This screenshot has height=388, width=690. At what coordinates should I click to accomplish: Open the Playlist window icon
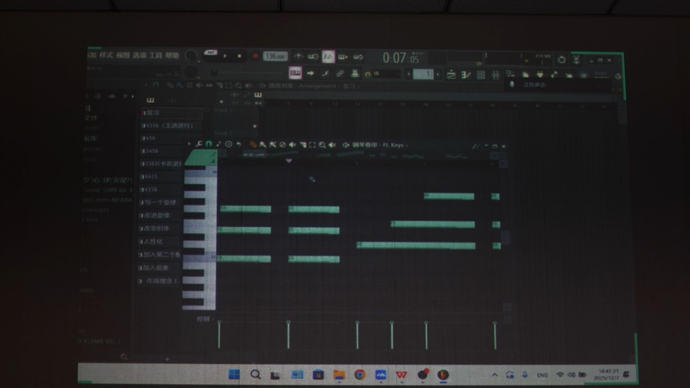coord(451,75)
